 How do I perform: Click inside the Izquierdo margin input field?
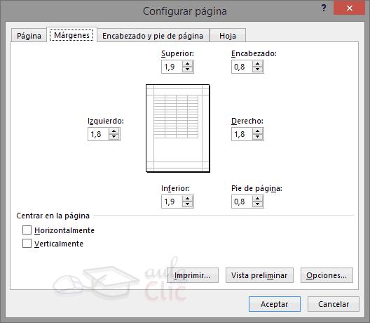[x=98, y=134]
